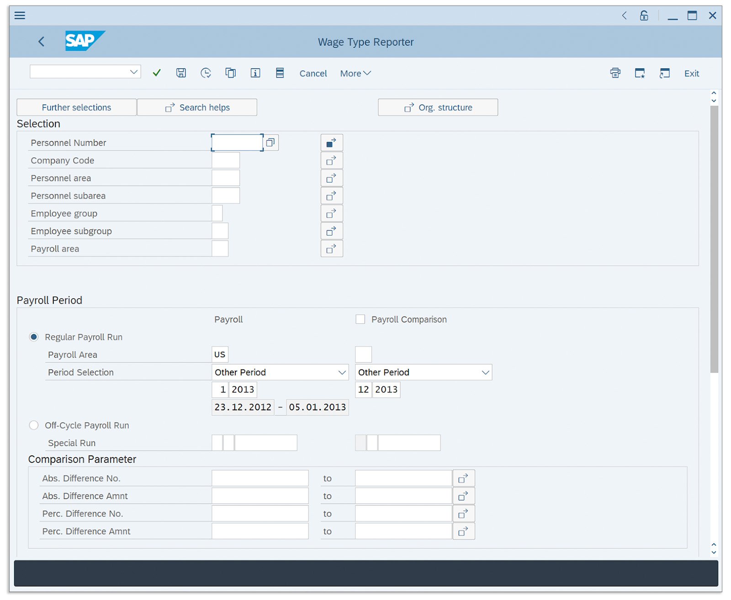Open the information icon in the toolbar
This screenshot has width=731, height=600.
[x=255, y=73]
